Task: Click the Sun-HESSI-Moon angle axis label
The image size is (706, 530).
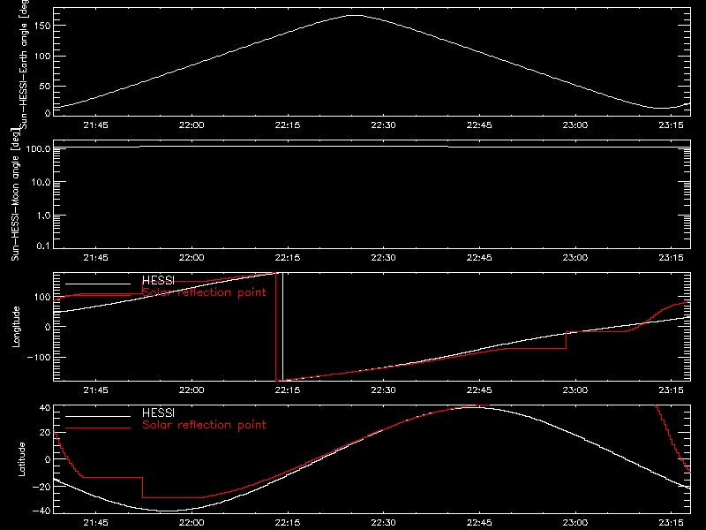Action: tap(15, 194)
